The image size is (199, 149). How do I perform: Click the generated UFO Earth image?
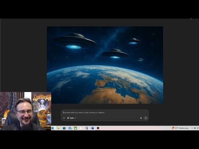[105, 65]
